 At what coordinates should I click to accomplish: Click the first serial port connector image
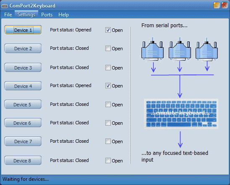tap(152, 49)
